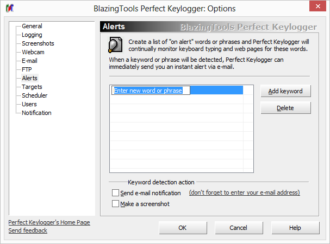Enable Send e-mail notification checkbox
This screenshot has height=244, width=330.
pyautogui.click(x=115, y=193)
